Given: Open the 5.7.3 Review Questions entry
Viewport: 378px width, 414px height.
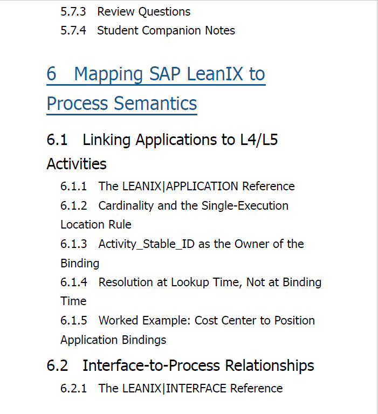Looking at the screenshot, I should tap(126, 12).
